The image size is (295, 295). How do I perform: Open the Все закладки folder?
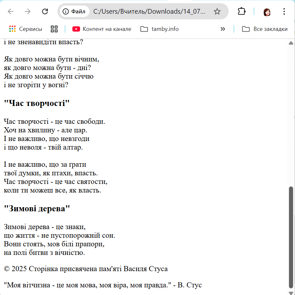point(265,29)
